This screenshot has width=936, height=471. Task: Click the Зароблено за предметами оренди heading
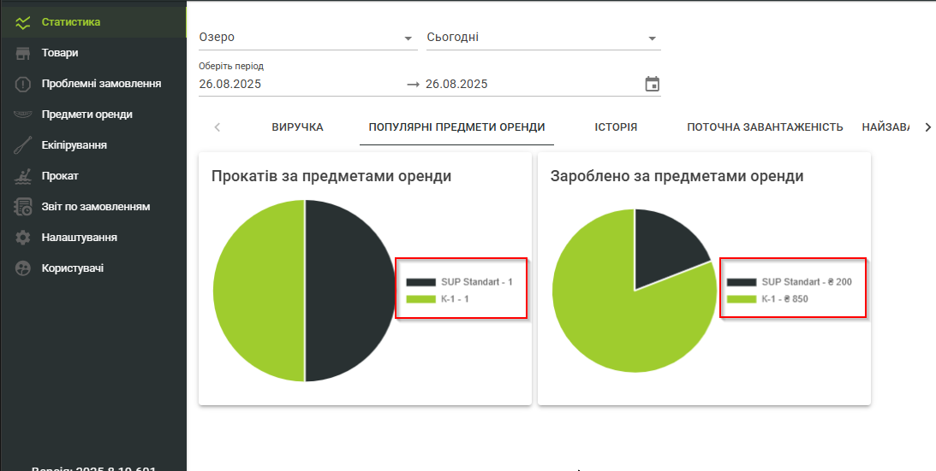click(677, 176)
